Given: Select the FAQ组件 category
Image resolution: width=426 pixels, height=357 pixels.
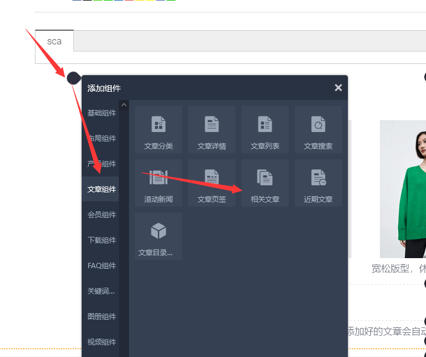Looking at the screenshot, I should pyautogui.click(x=102, y=266).
